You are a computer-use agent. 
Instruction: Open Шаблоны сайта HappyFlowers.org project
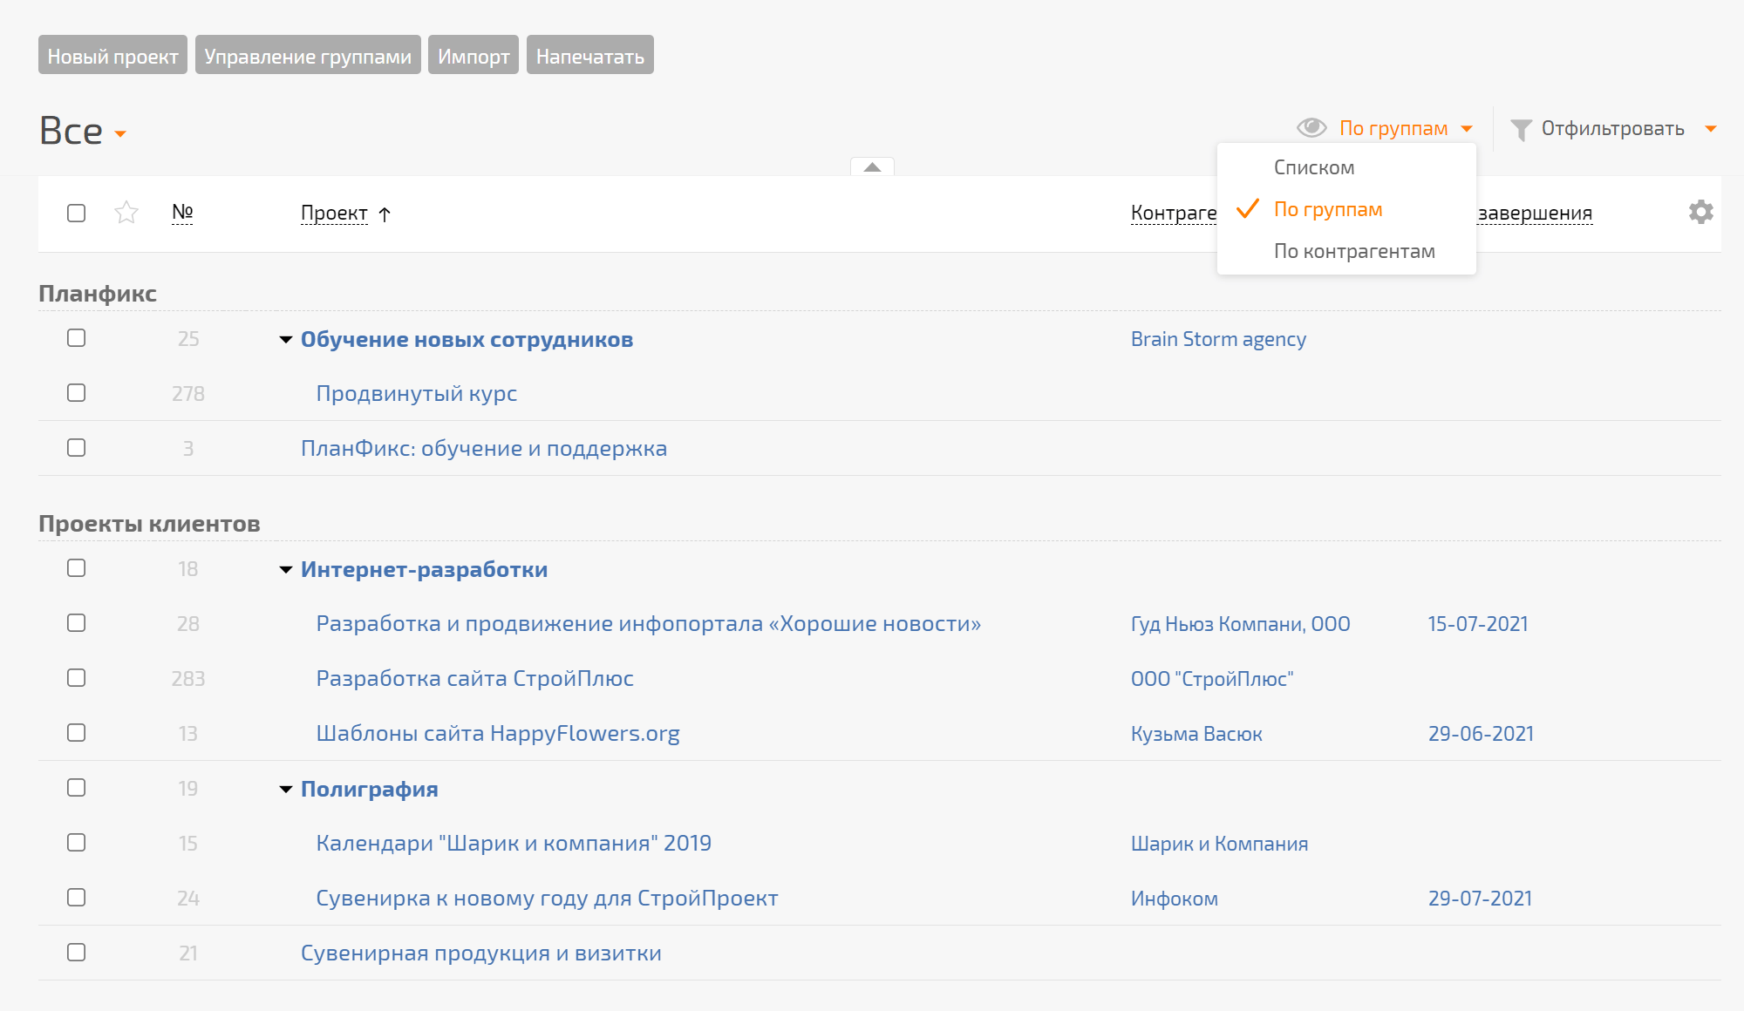(x=498, y=734)
